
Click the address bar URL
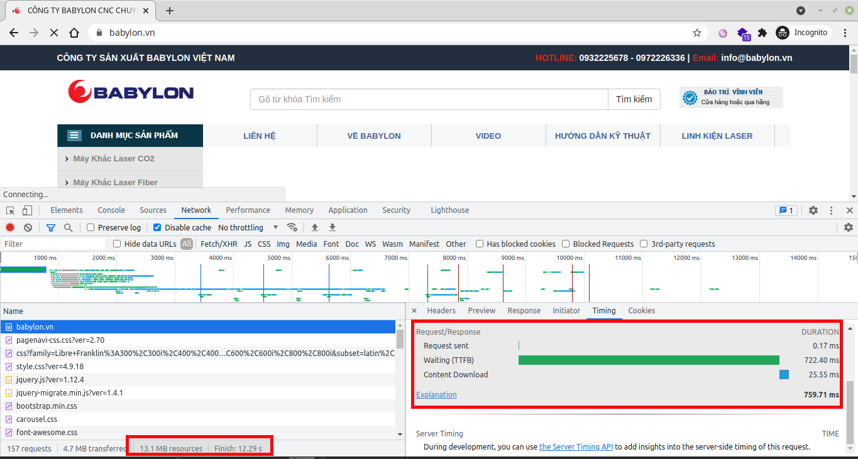click(132, 33)
